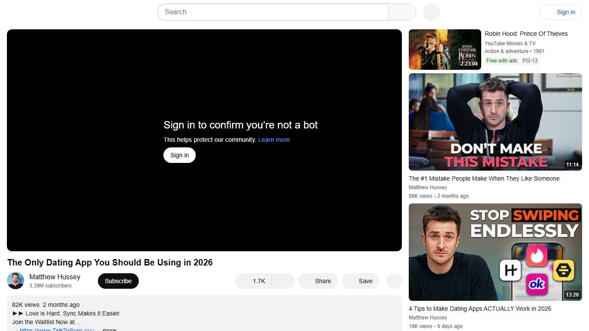Open the Learn more link

coord(274,140)
